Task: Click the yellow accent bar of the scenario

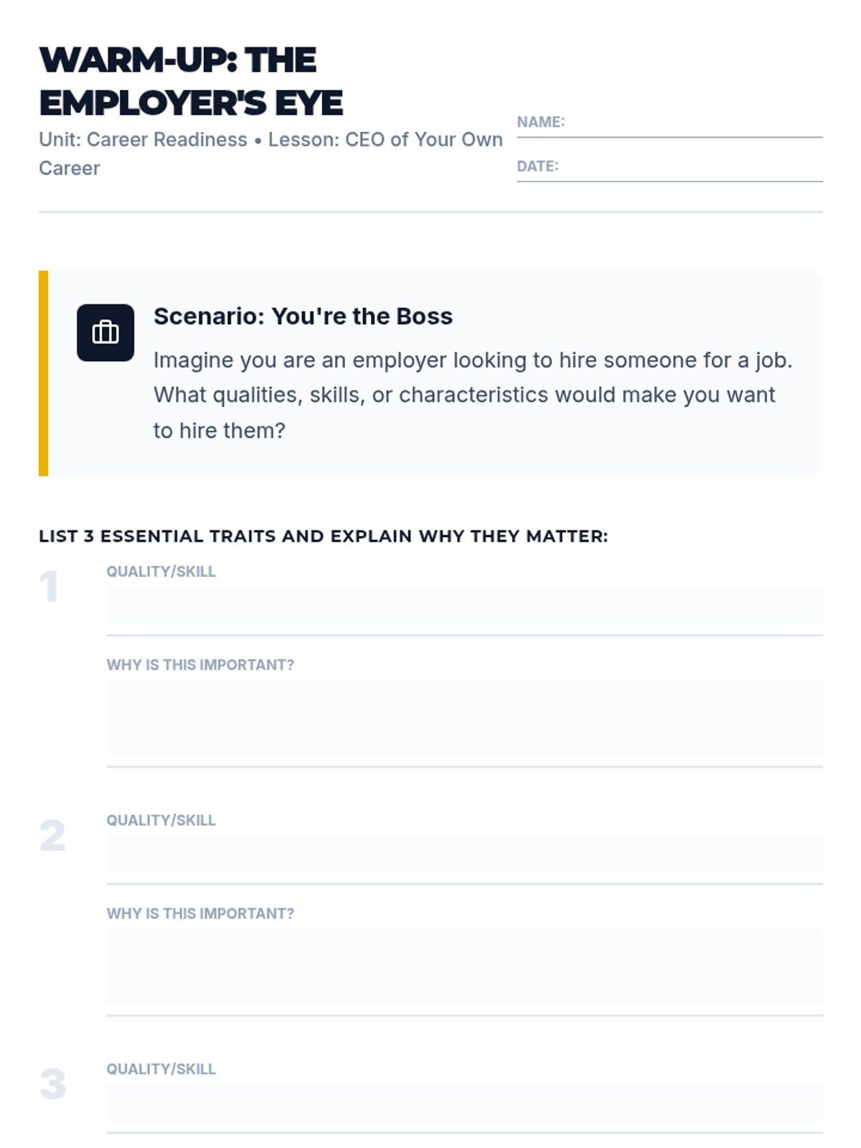Action: pos(43,373)
